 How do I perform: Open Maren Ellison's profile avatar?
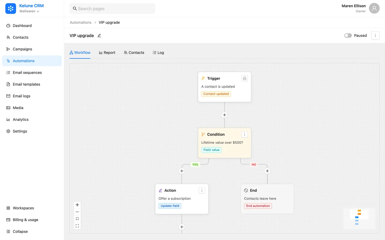[374, 8]
